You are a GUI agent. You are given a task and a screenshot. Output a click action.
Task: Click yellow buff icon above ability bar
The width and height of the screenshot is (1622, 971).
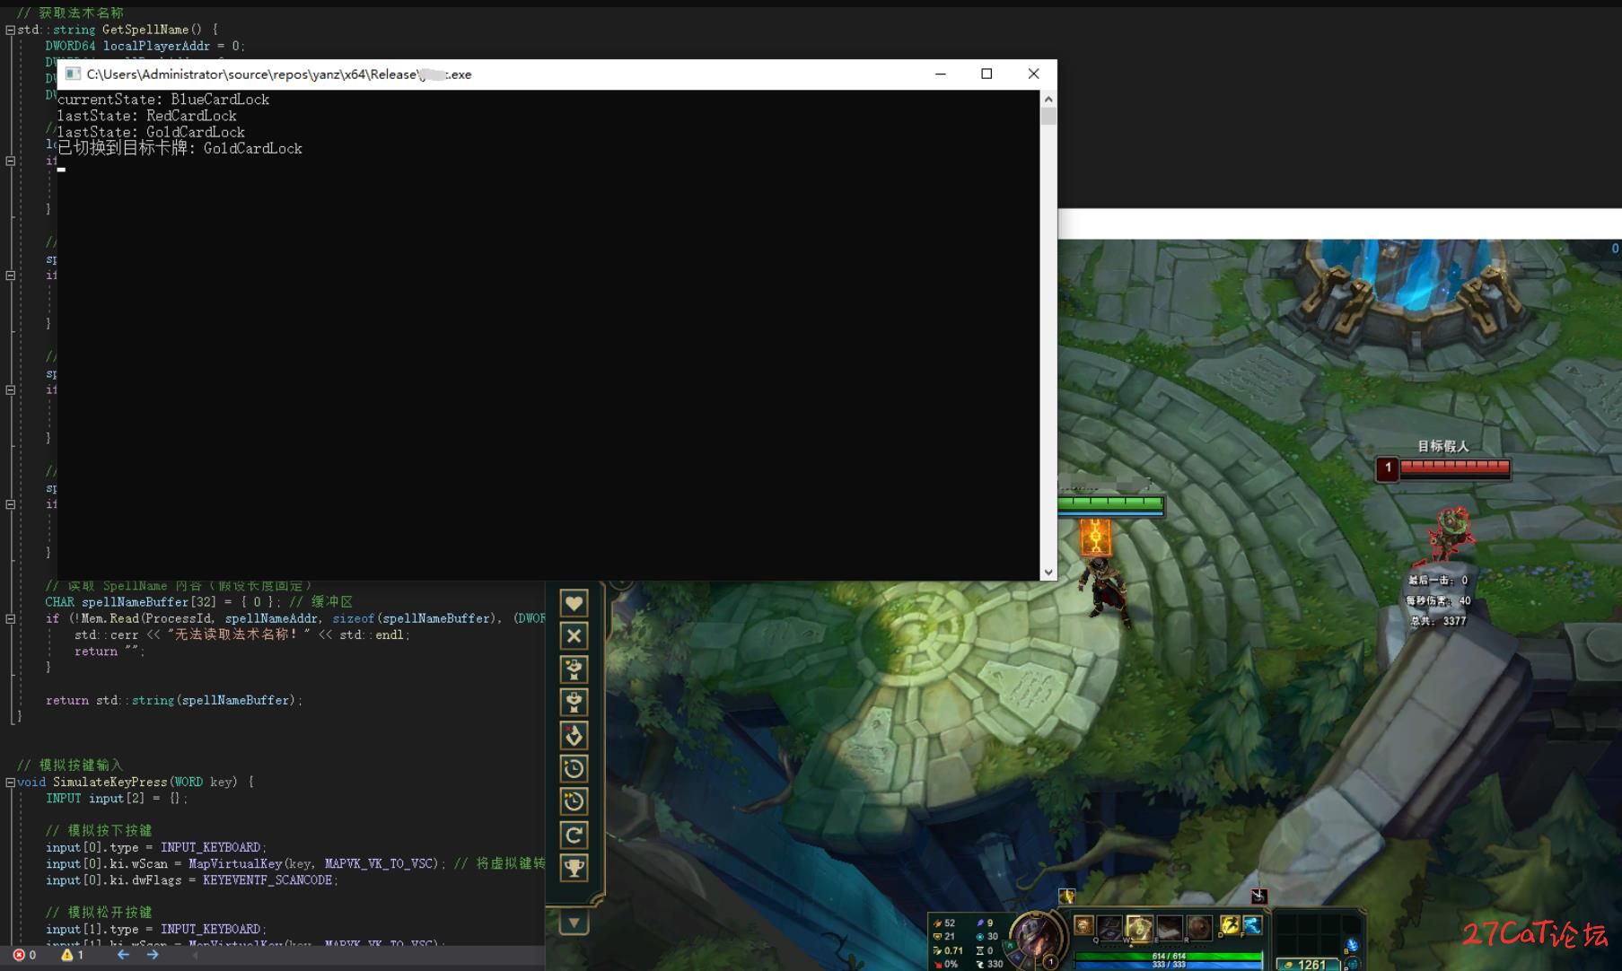1066,896
